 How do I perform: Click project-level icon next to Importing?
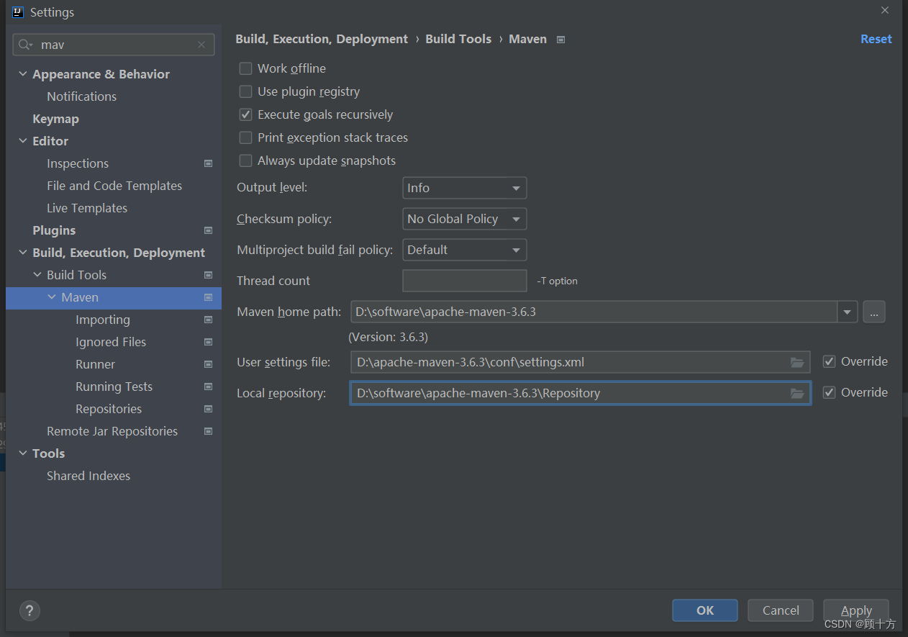(208, 320)
